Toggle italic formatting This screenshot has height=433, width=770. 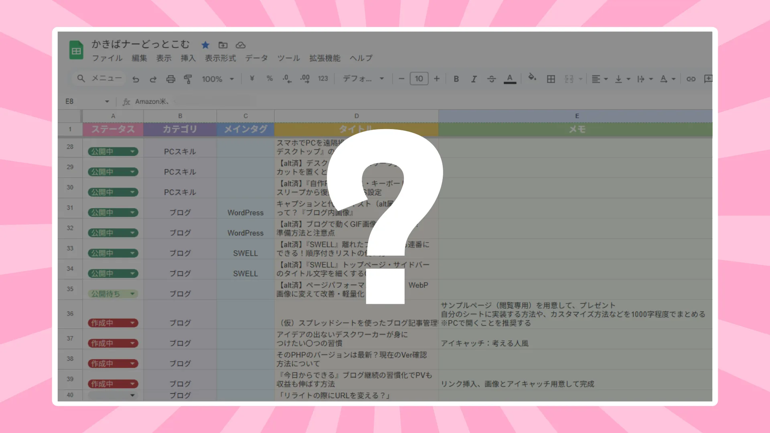tap(474, 79)
